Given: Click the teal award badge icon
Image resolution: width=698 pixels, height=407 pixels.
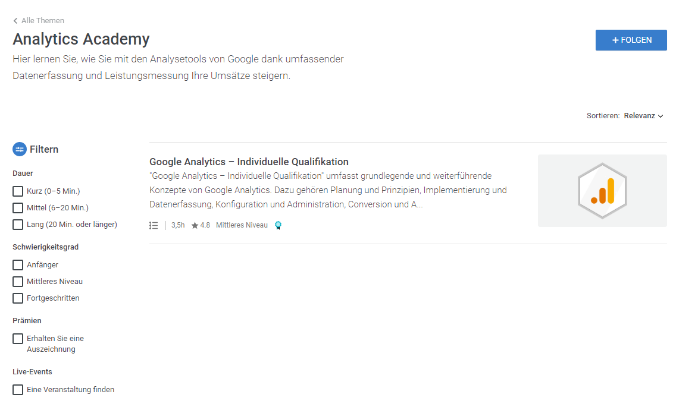Looking at the screenshot, I should [278, 225].
